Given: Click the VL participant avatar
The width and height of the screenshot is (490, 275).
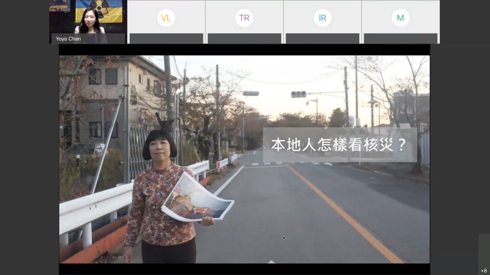Looking at the screenshot, I should tap(166, 18).
